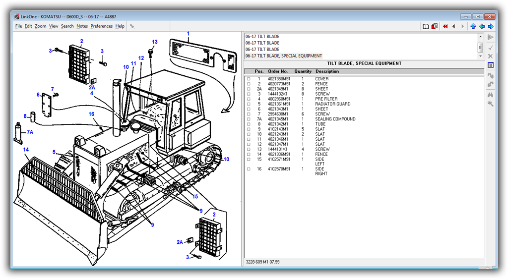Click the checkmark icon in sidebar

491,48
